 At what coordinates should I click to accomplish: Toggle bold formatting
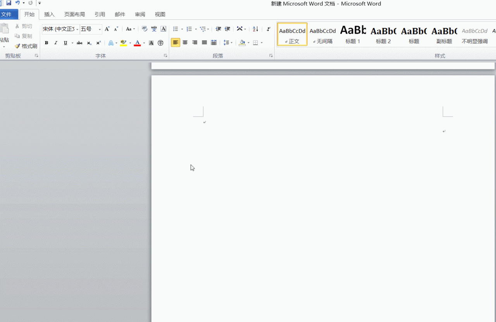(x=46, y=43)
